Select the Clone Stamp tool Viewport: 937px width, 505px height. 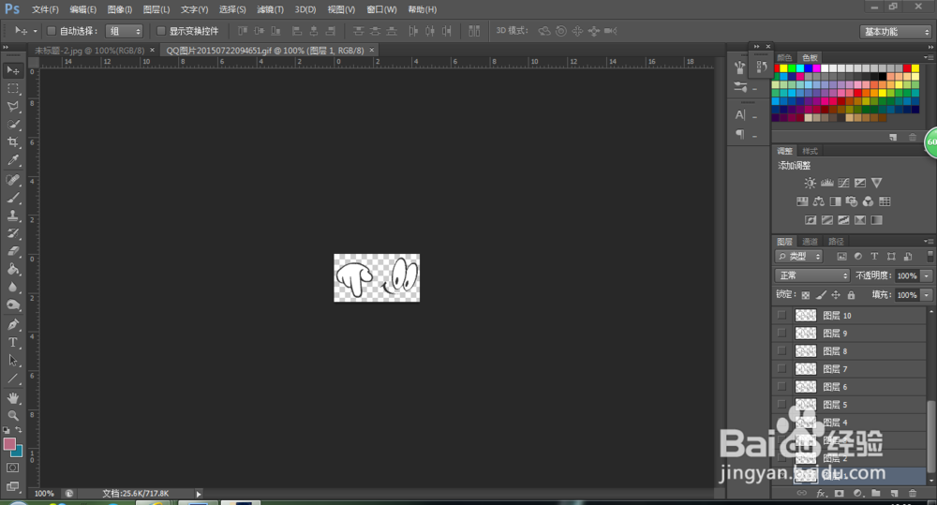click(12, 215)
